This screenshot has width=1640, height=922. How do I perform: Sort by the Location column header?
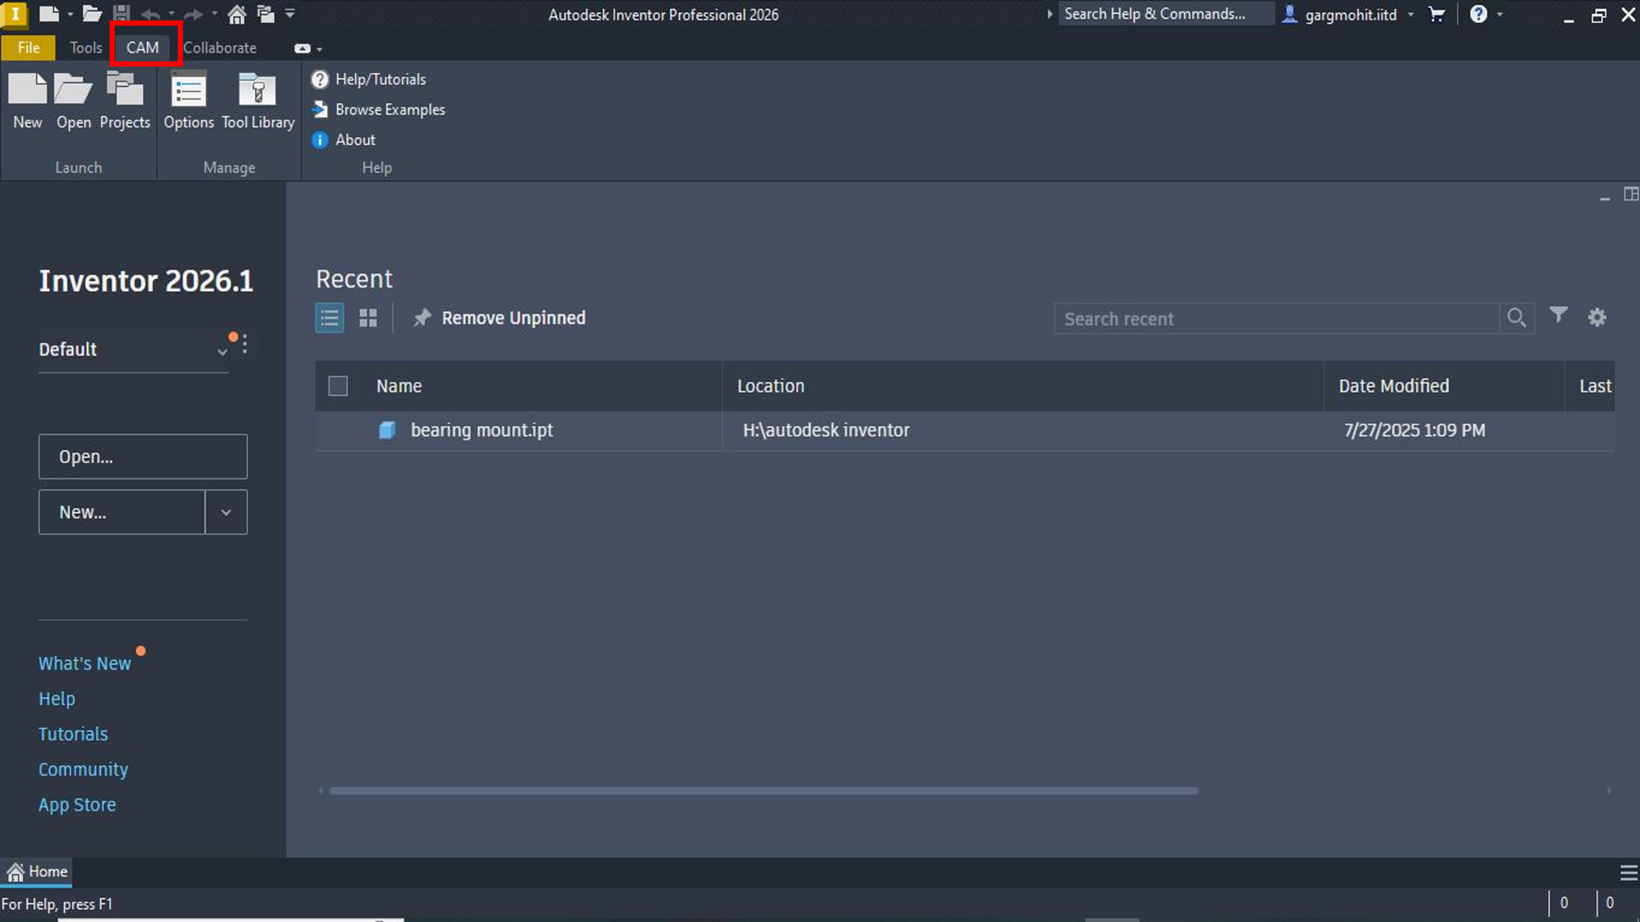(770, 386)
